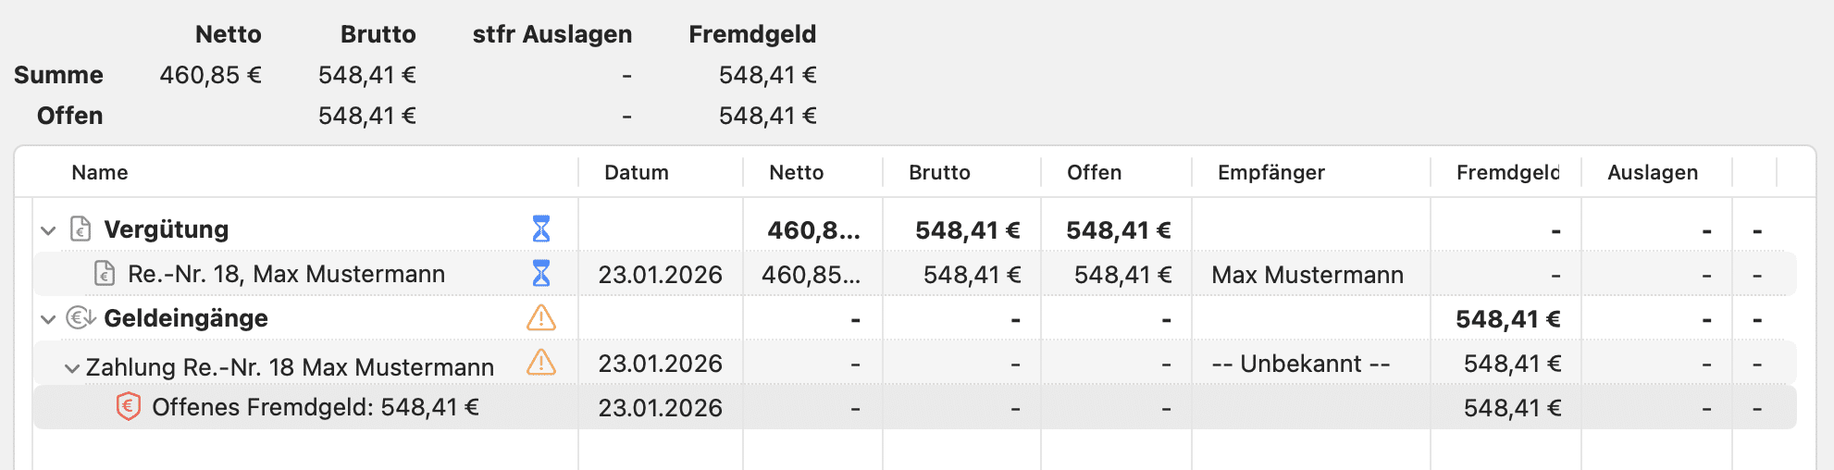
Task: Click the Offen column header
Action: pyautogui.click(x=1094, y=172)
